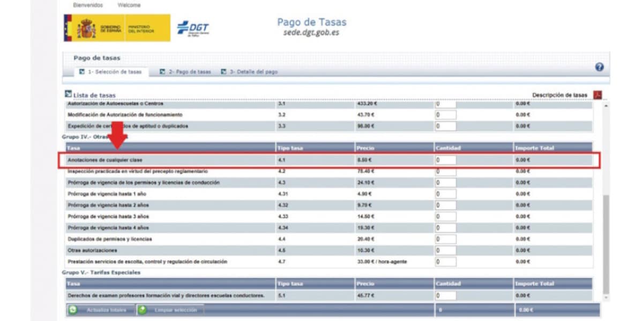Image resolution: width=643 pixels, height=321 pixels.
Task: Click the Gobierno de España Ministerio del Interior logo
Action: tap(117, 28)
